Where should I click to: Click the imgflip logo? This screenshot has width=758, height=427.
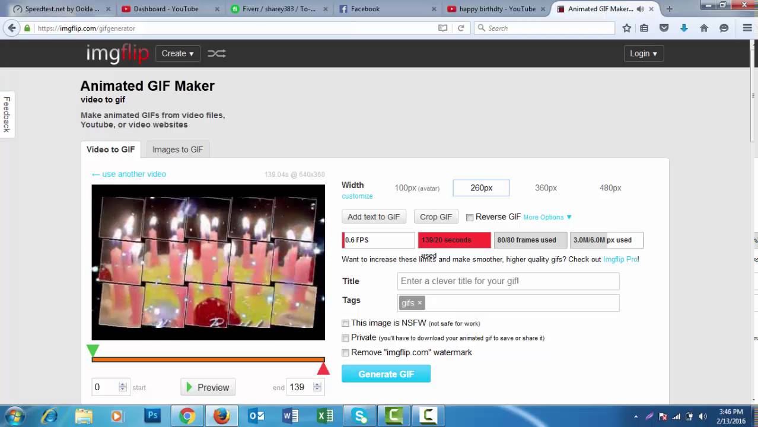(117, 53)
